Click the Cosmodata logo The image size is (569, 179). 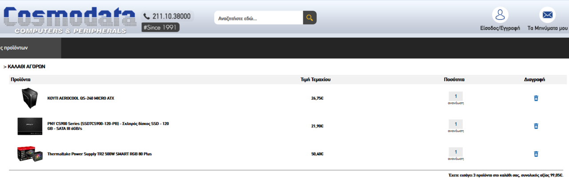coord(69,20)
